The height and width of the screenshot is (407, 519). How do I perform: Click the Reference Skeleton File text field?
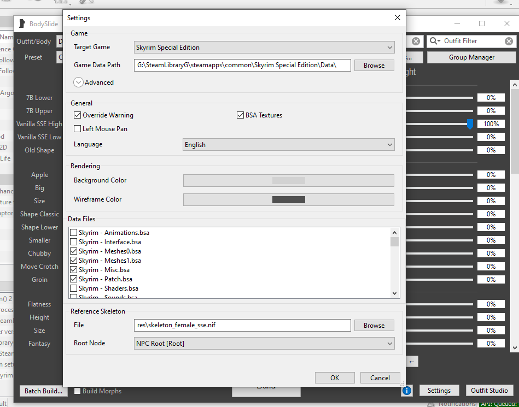point(242,325)
